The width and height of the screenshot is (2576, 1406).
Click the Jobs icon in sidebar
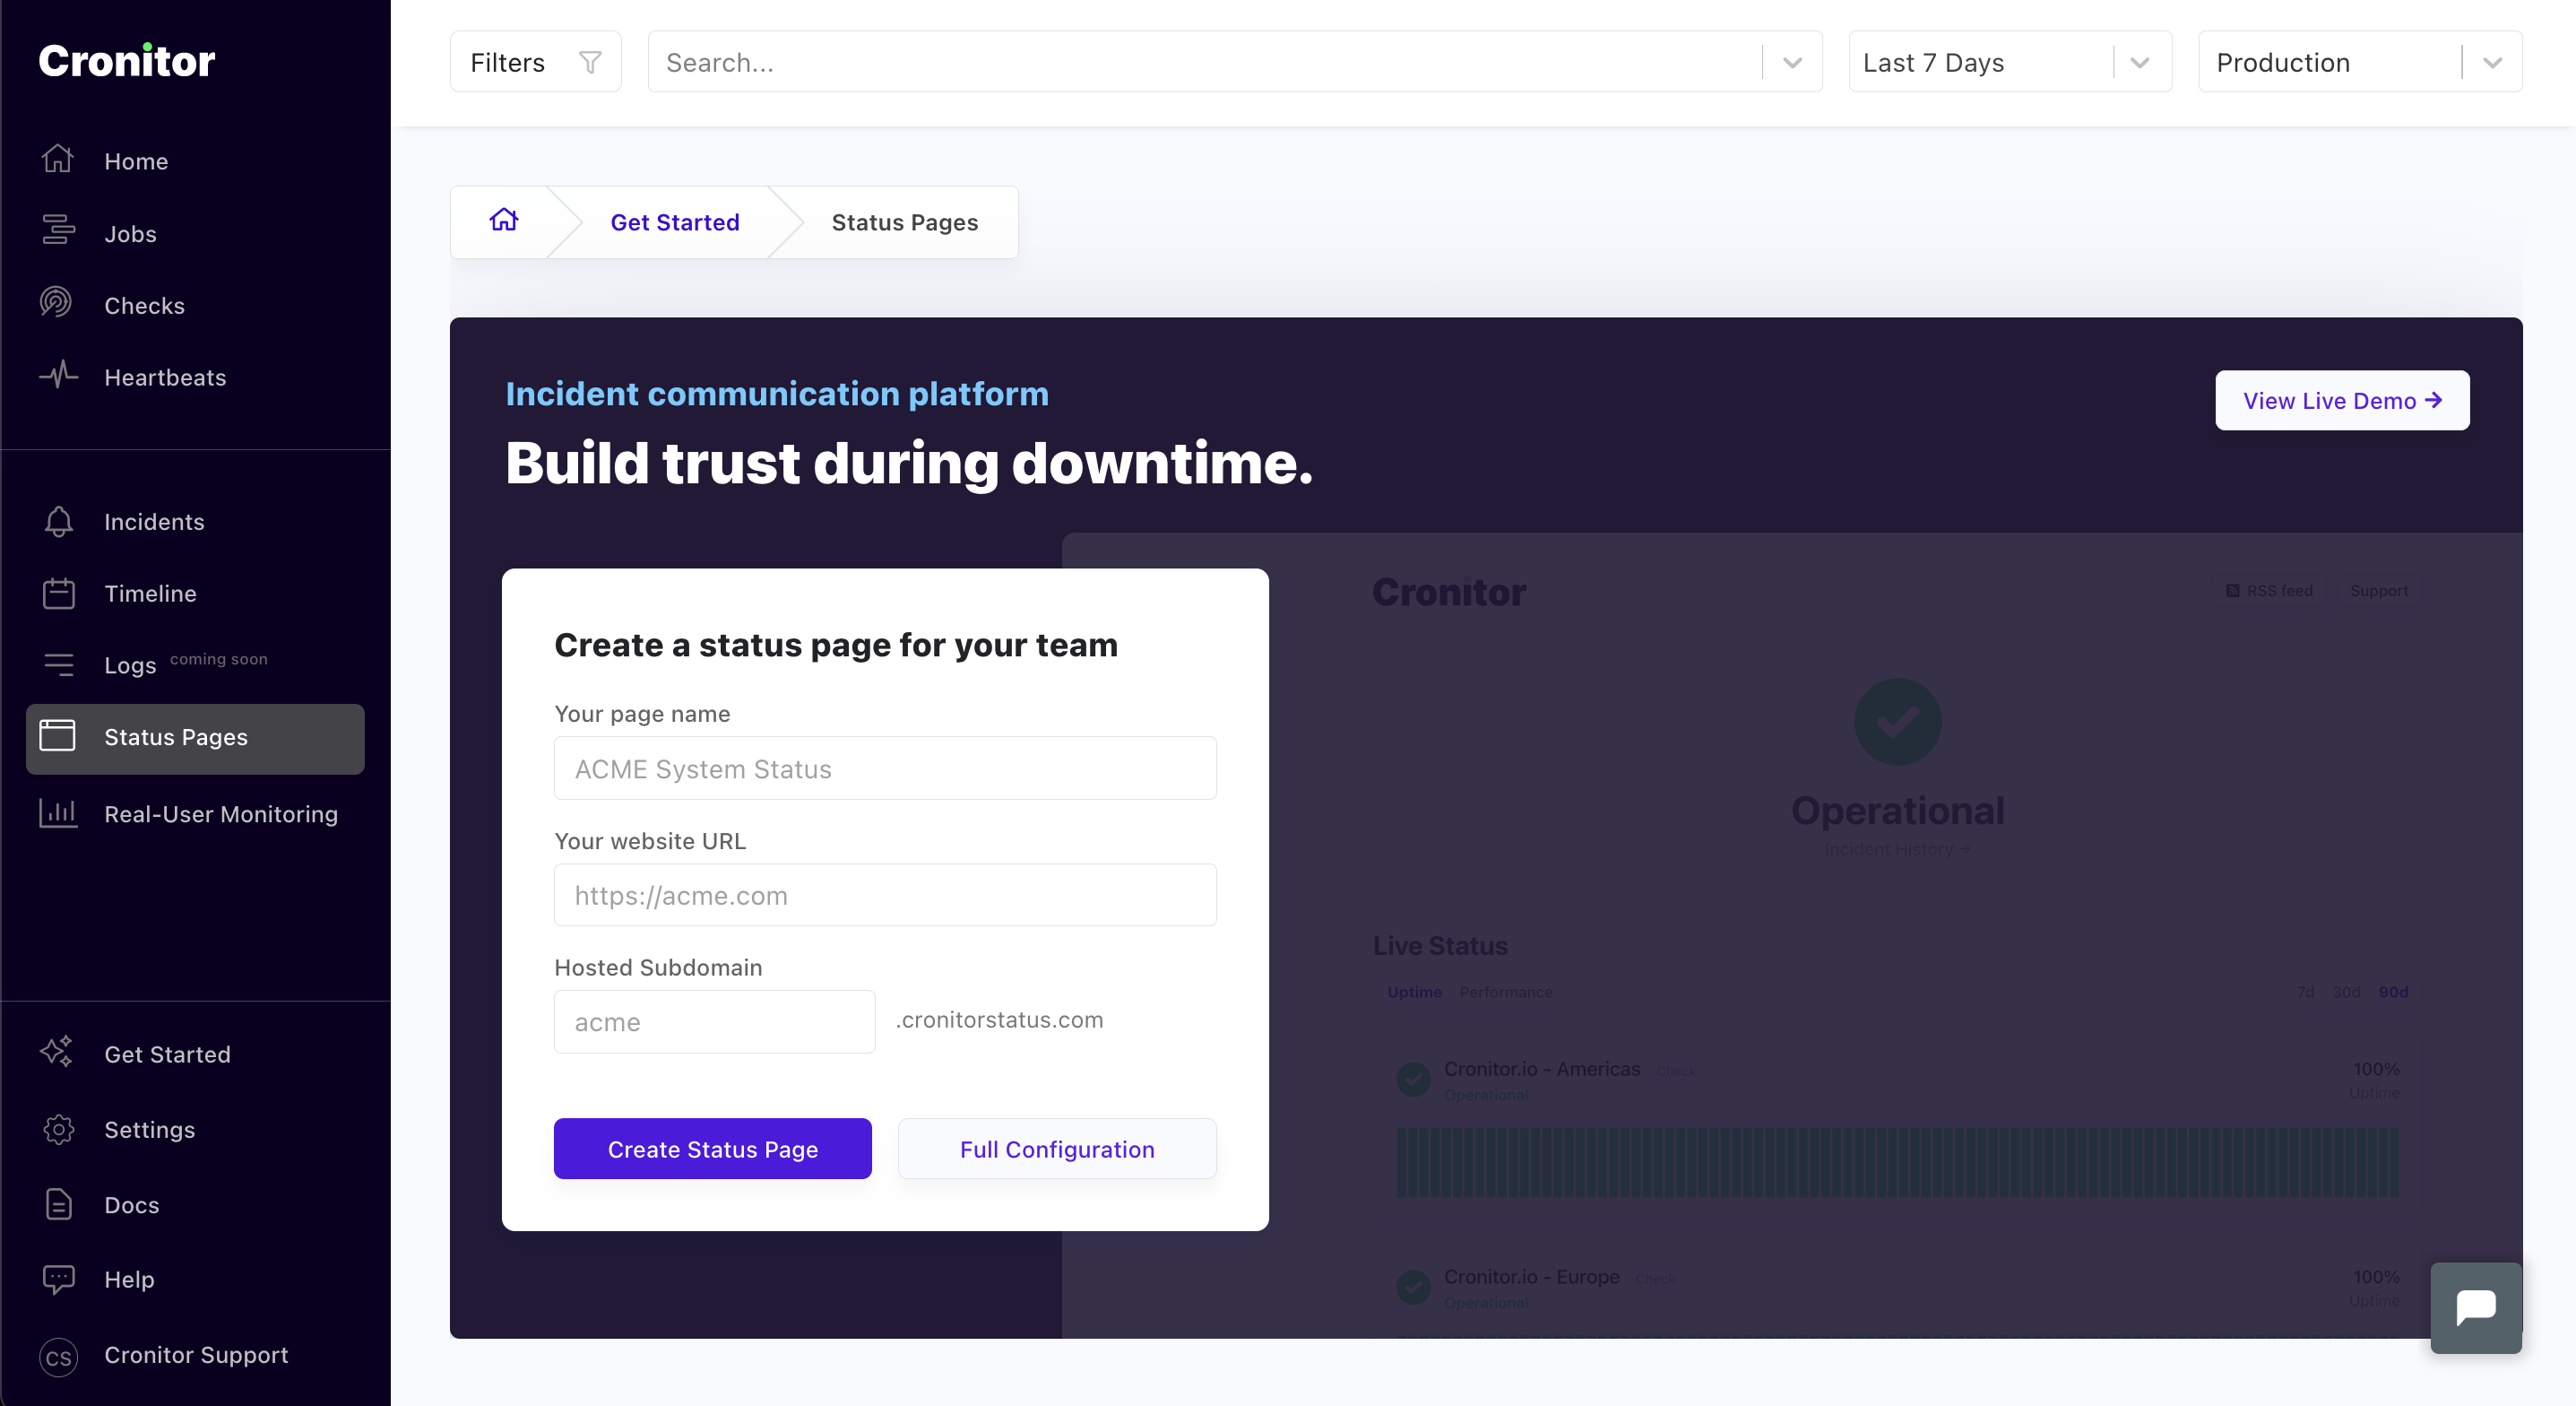(59, 230)
